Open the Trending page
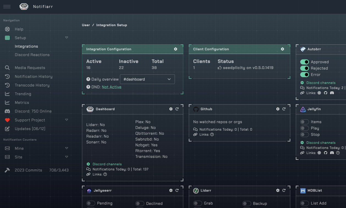This screenshot has width=346, height=208. coord(23,94)
